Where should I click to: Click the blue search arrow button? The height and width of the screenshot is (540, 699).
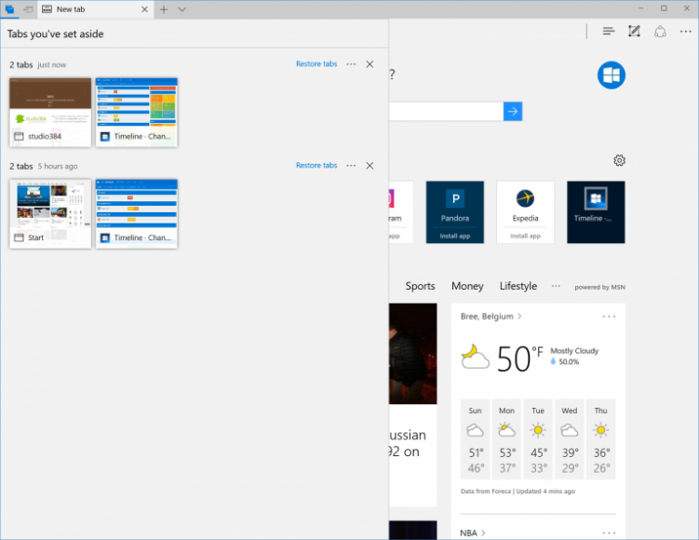tap(513, 112)
